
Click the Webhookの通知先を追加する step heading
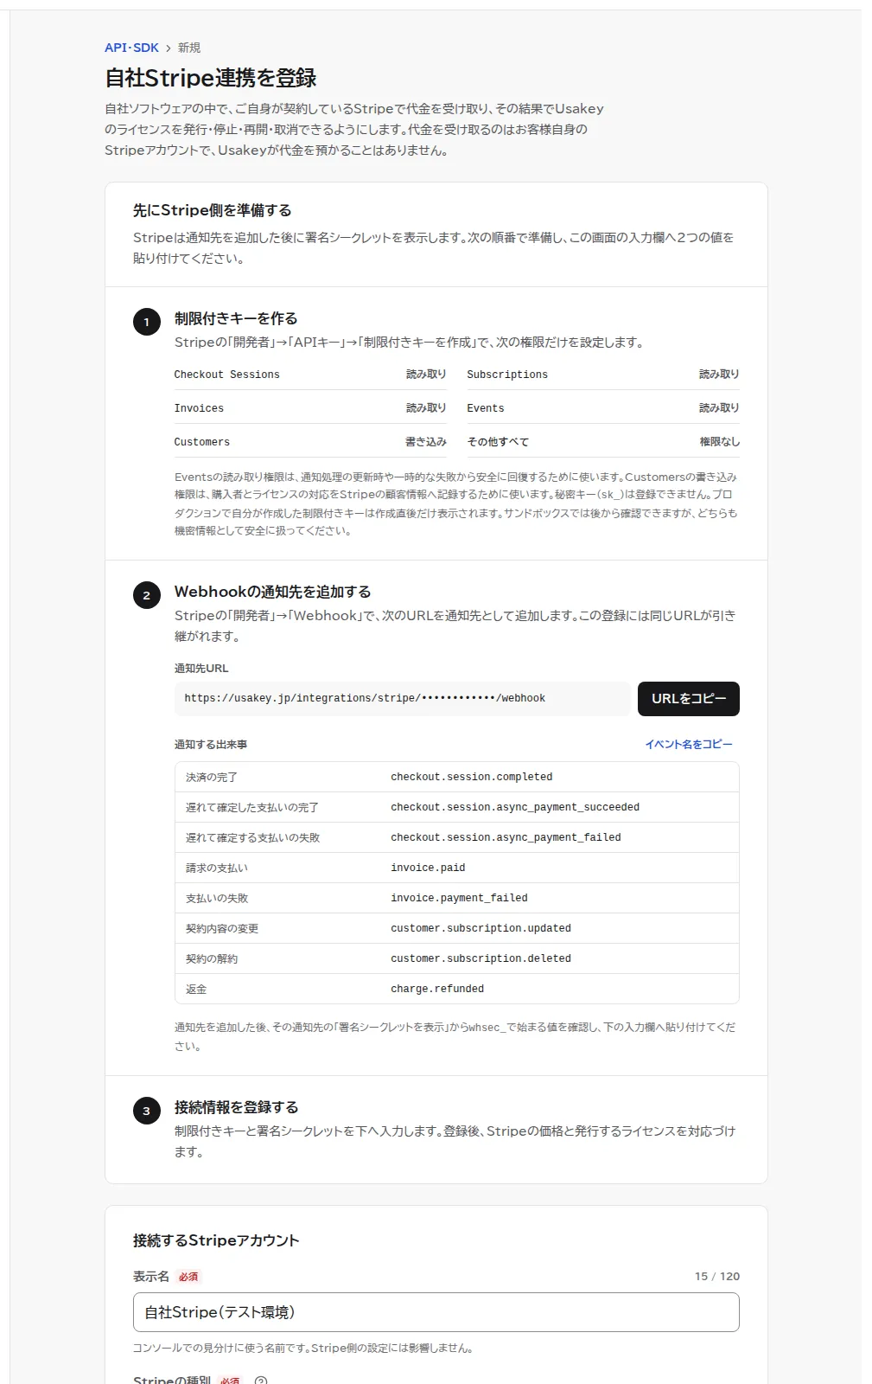tap(273, 592)
